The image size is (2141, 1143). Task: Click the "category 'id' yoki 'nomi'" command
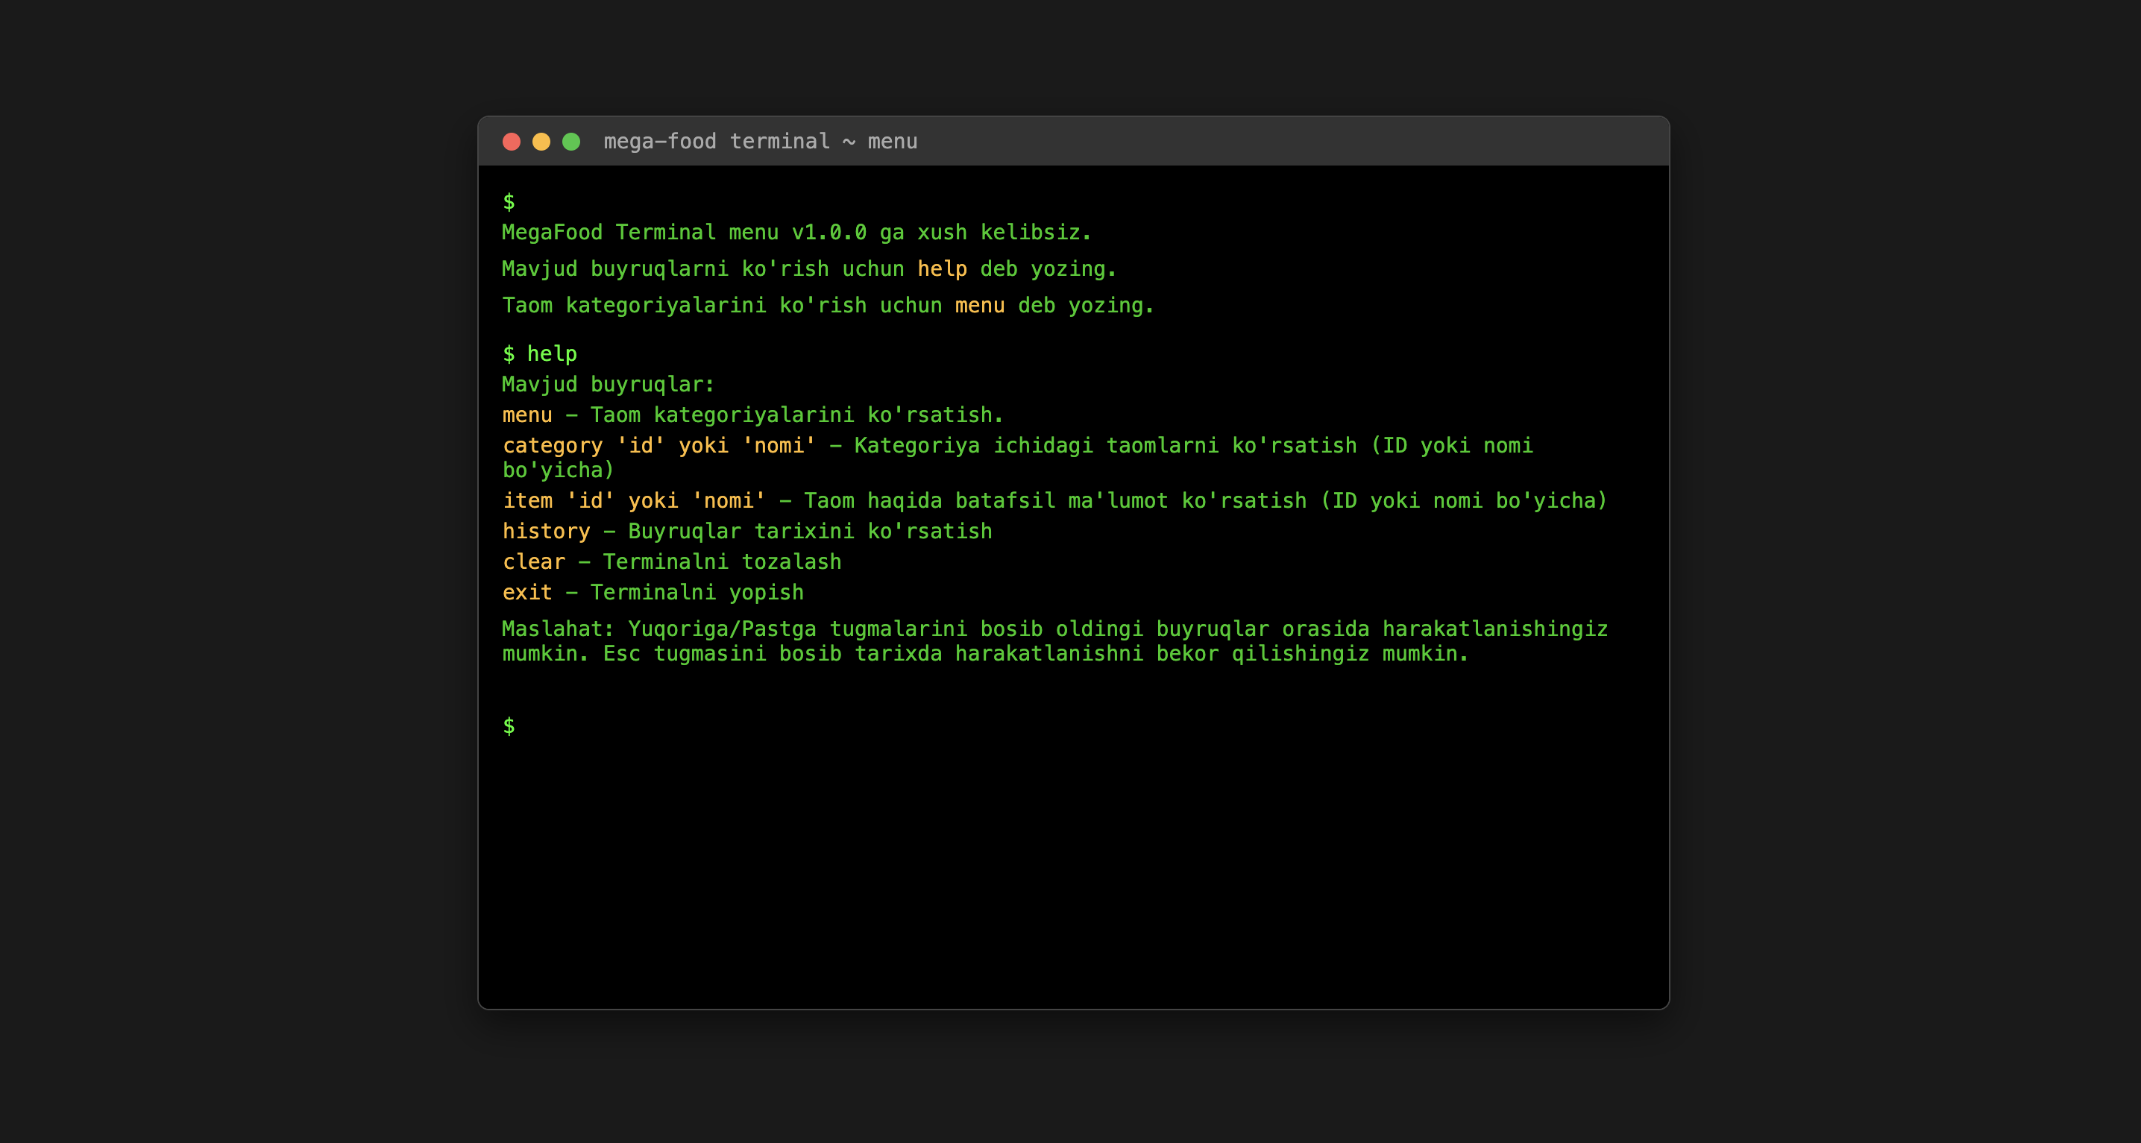pos(658,446)
